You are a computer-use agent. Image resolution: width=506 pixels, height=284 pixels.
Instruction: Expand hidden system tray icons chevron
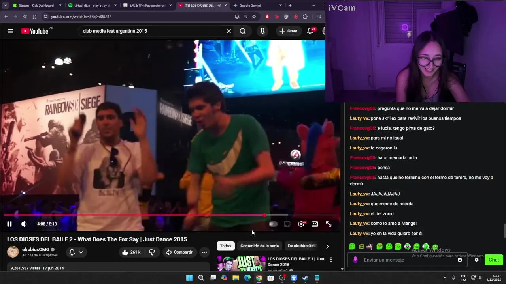pyautogui.click(x=445, y=278)
